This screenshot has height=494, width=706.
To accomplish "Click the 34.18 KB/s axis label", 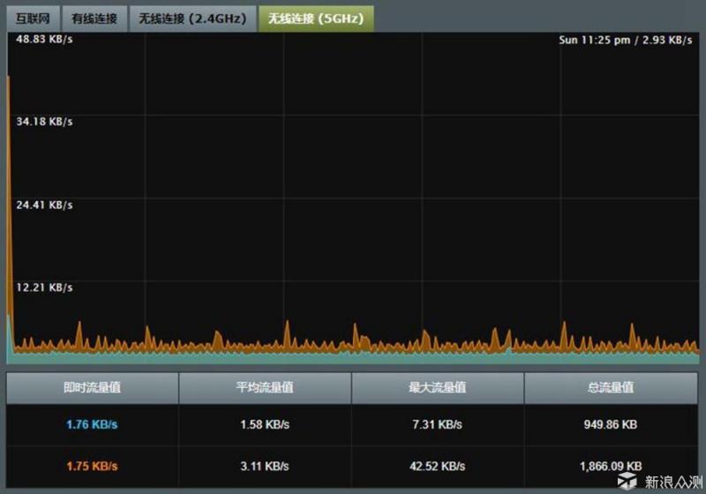I will pos(44,122).
